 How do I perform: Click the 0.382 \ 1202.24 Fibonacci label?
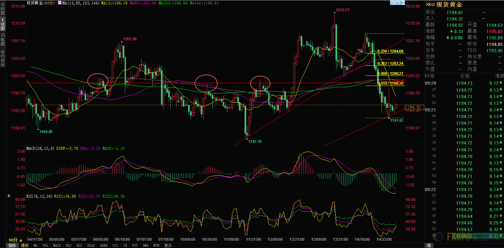(390, 63)
